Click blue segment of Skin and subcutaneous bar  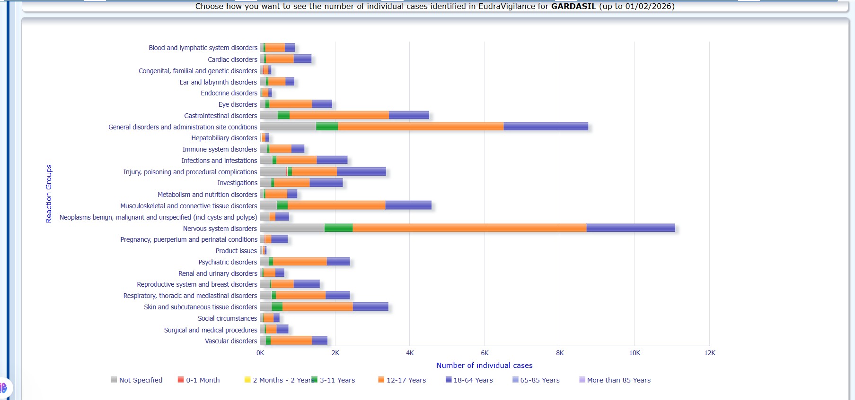(370, 307)
